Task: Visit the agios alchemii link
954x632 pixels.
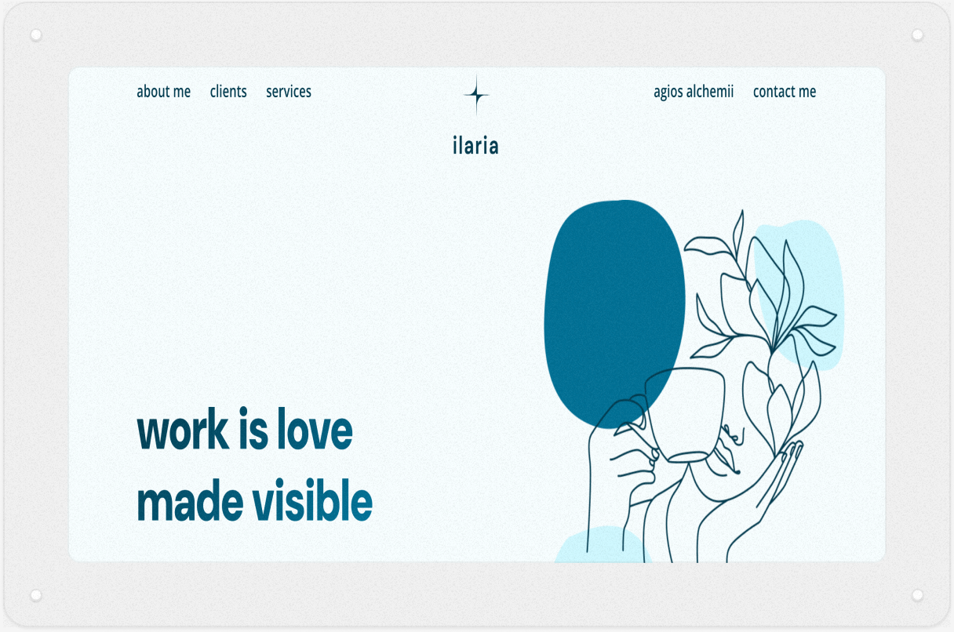Action: coord(694,92)
